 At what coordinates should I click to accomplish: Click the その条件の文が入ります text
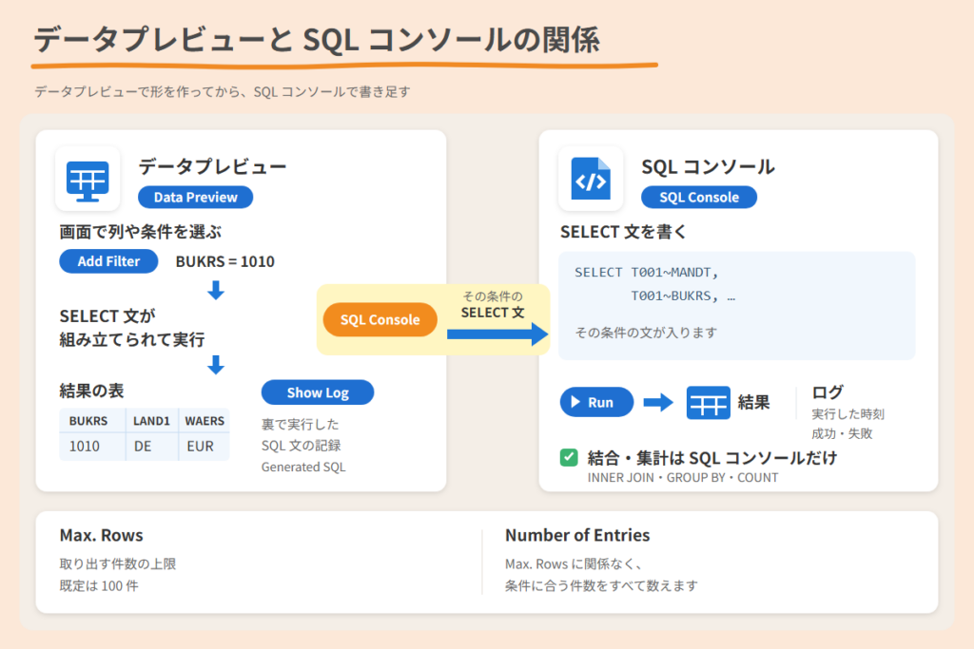click(x=646, y=333)
